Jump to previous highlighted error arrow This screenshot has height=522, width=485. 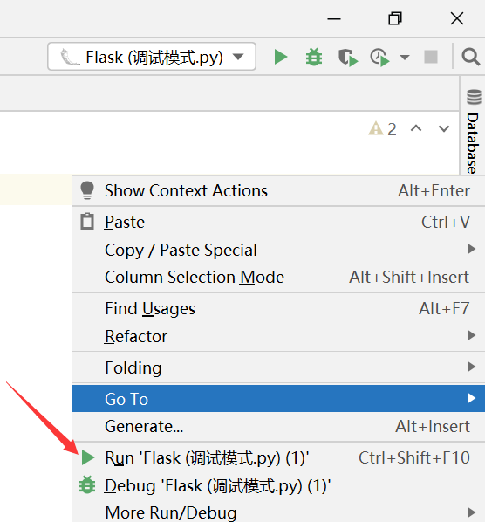[x=416, y=128]
